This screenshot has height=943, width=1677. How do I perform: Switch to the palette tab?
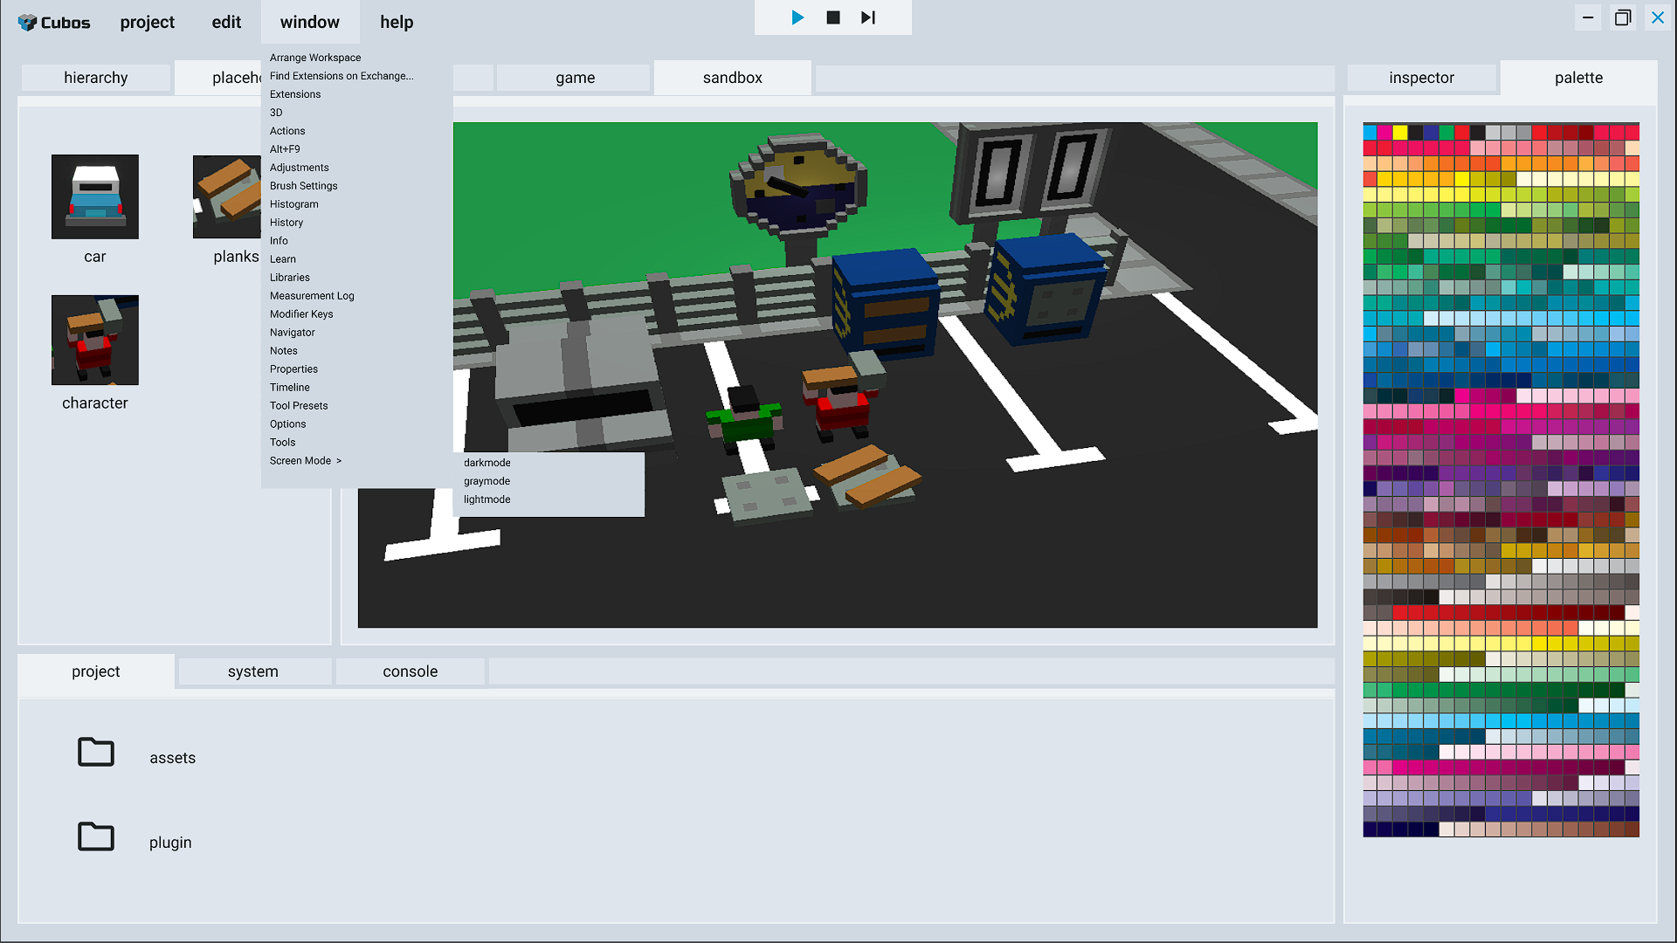1579,78
